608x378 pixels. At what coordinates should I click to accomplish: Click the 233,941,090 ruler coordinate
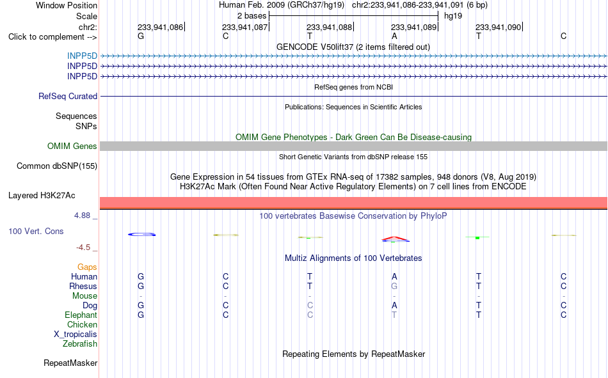point(499,27)
